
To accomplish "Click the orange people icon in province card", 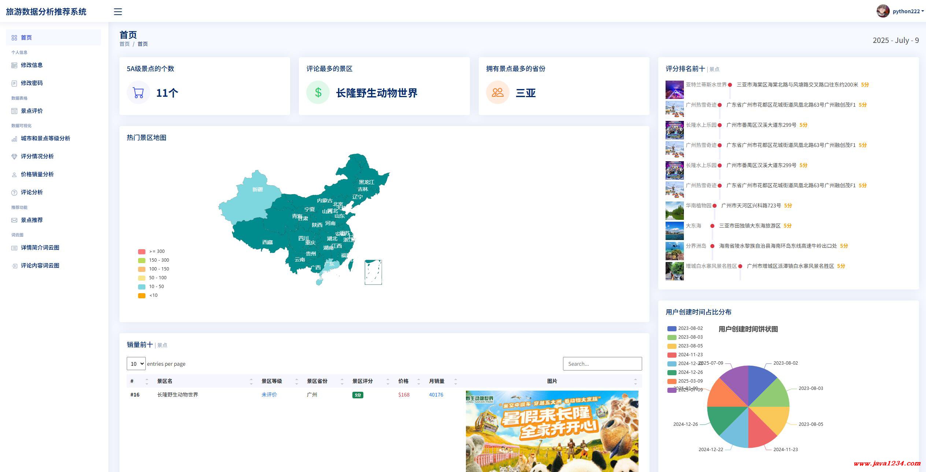I will pyautogui.click(x=497, y=92).
